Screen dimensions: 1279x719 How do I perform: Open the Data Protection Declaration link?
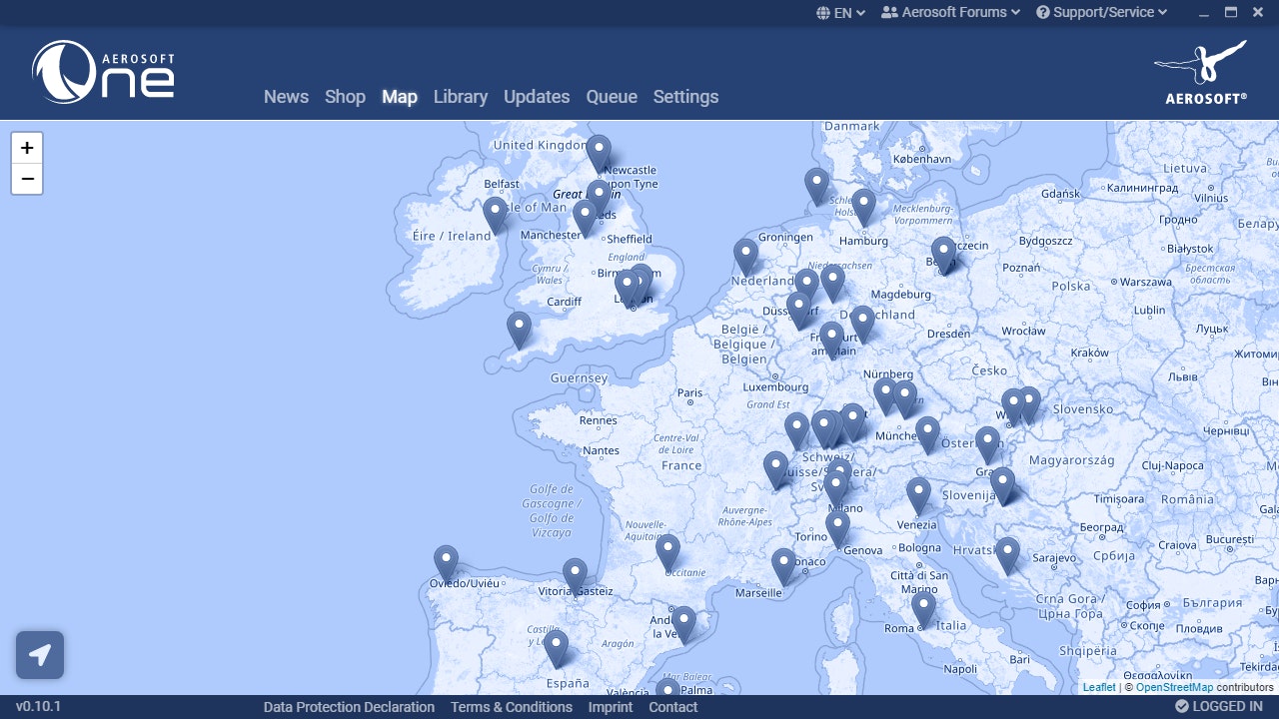(349, 707)
